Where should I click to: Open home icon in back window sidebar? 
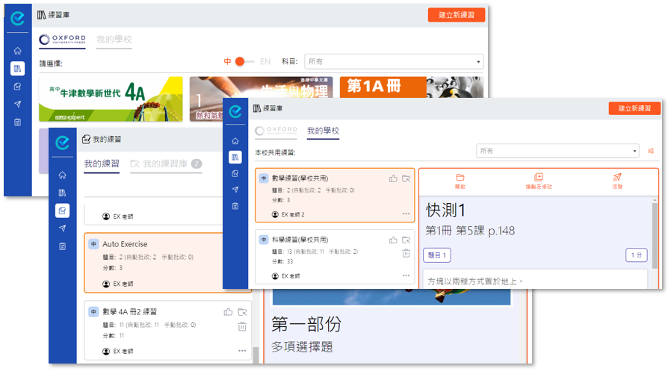tap(17, 51)
